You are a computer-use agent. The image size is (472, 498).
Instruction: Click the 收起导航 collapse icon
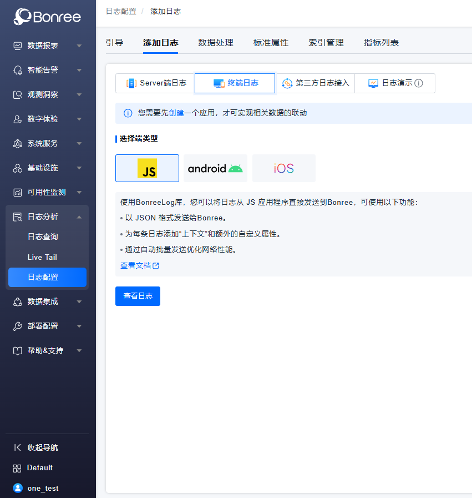pos(18,447)
